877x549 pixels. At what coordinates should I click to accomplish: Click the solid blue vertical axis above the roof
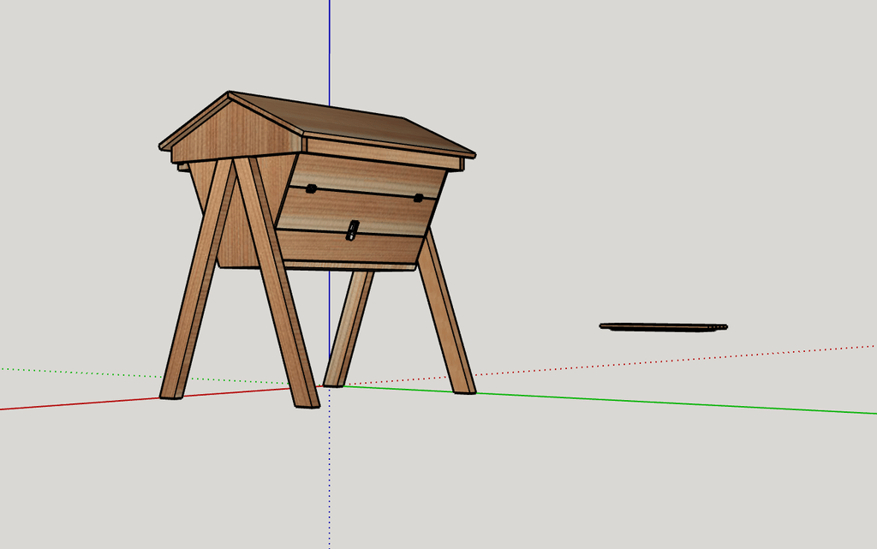pos(330,51)
